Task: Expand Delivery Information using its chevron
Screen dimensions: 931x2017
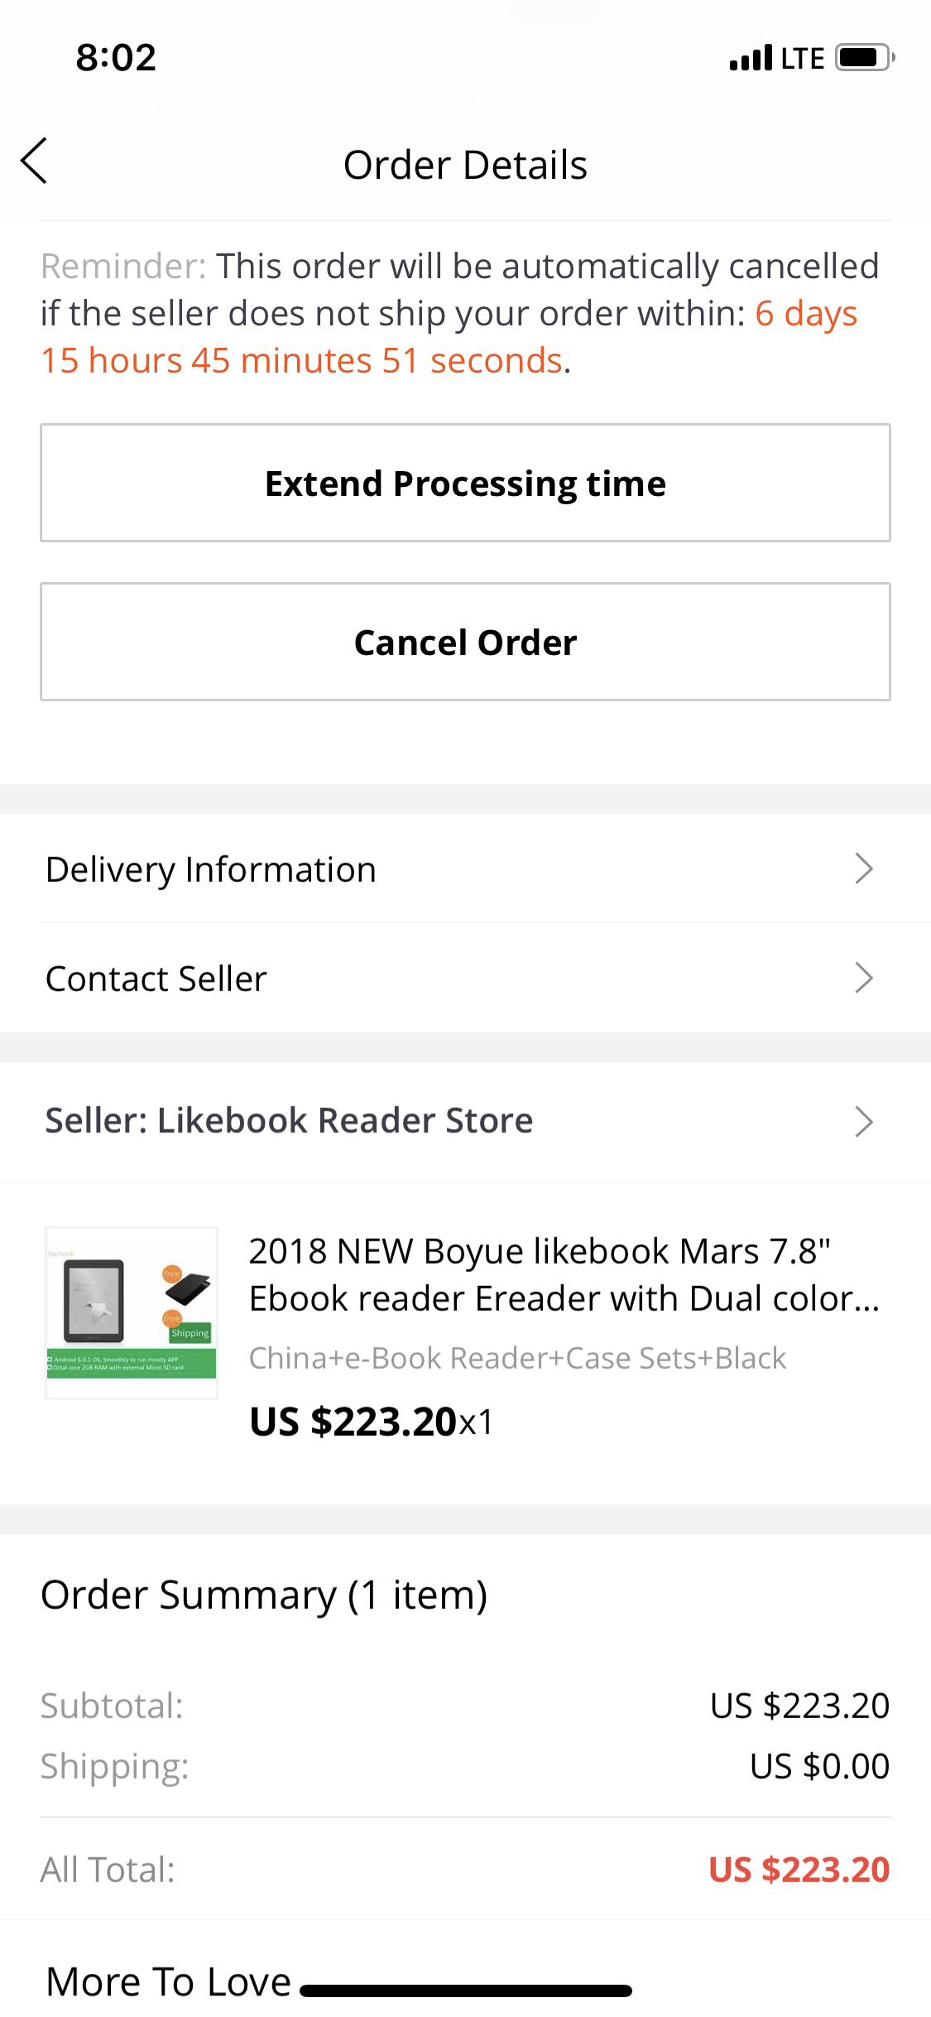Action: pyautogui.click(x=863, y=869)
